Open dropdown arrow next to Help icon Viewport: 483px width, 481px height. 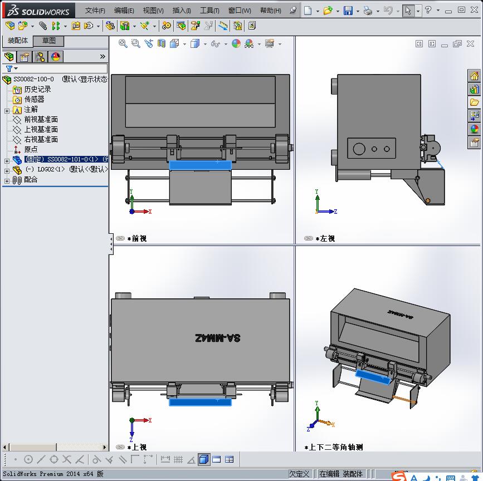[438, 11]
